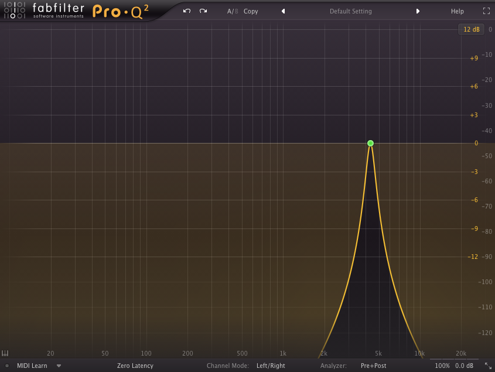Go to previous preset with left arrow
This screenshot has height=372, width=495.
pos(284,11)
